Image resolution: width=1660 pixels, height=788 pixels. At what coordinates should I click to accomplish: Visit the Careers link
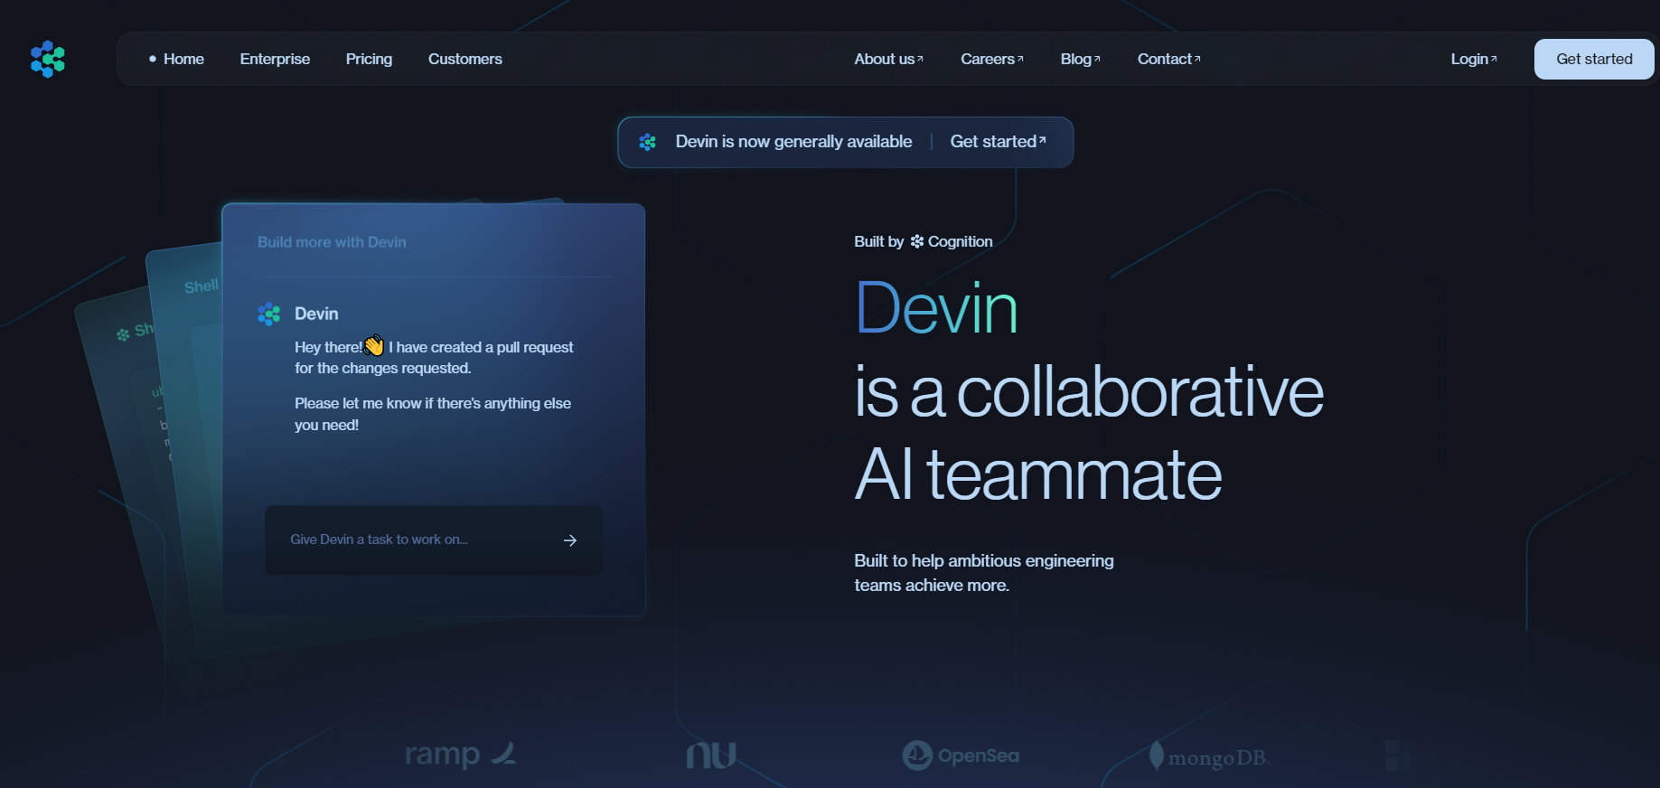coord(991,59)
